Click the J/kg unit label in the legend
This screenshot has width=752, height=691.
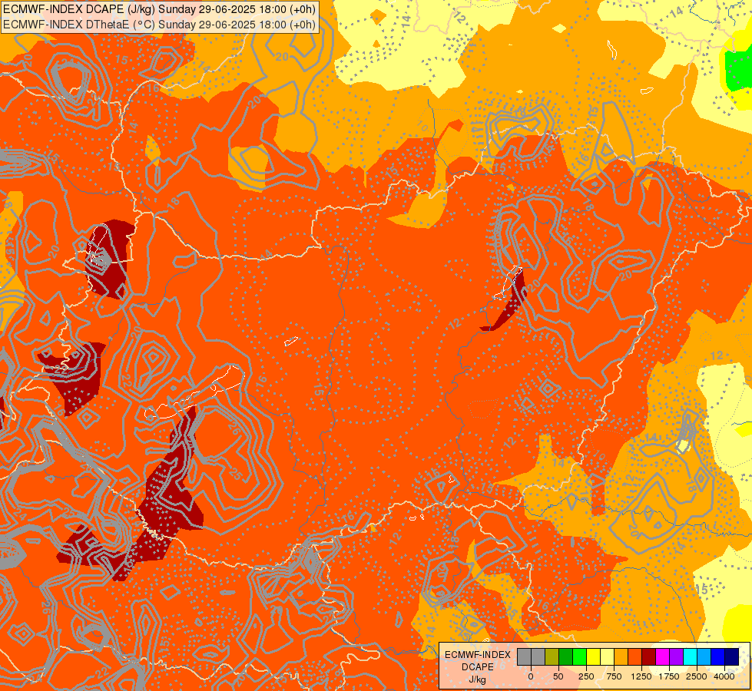[x=477, y=680]
